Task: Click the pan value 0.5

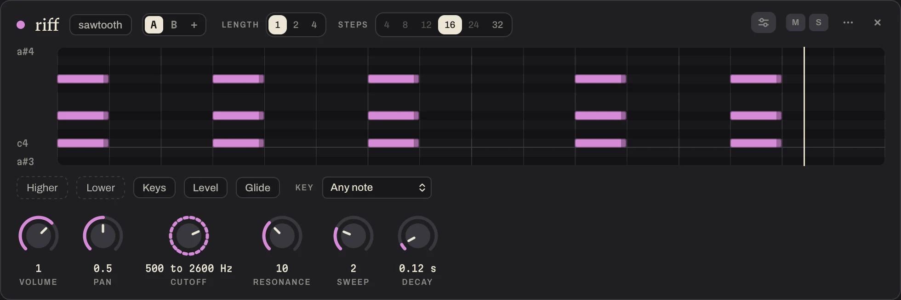Action: pos(103,268)
